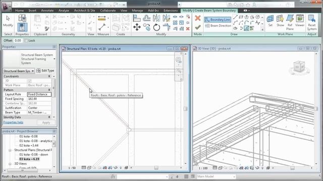Open the Annotate ribbon tab
The height and width of the screenshot is (181, 323).
click(x=47, y=11)
